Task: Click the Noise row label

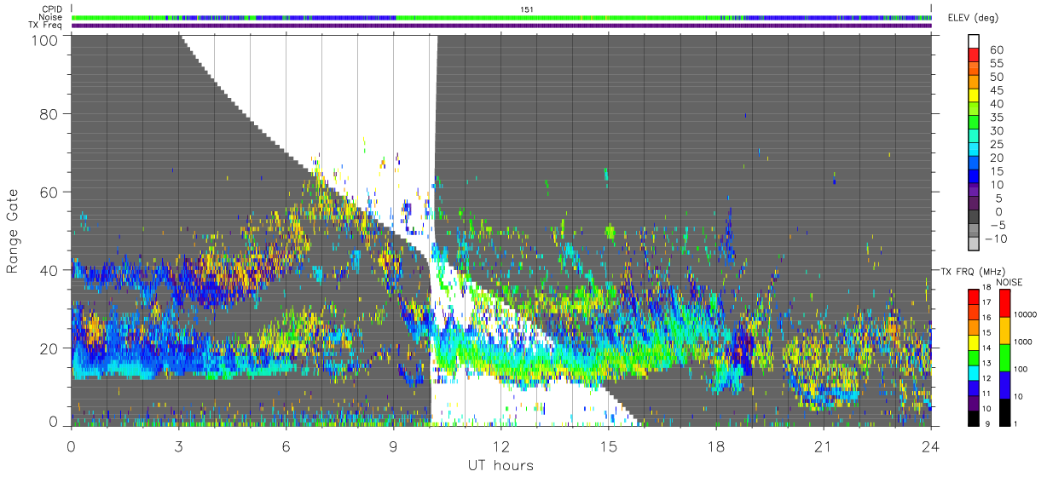Action: pos(50,17)
